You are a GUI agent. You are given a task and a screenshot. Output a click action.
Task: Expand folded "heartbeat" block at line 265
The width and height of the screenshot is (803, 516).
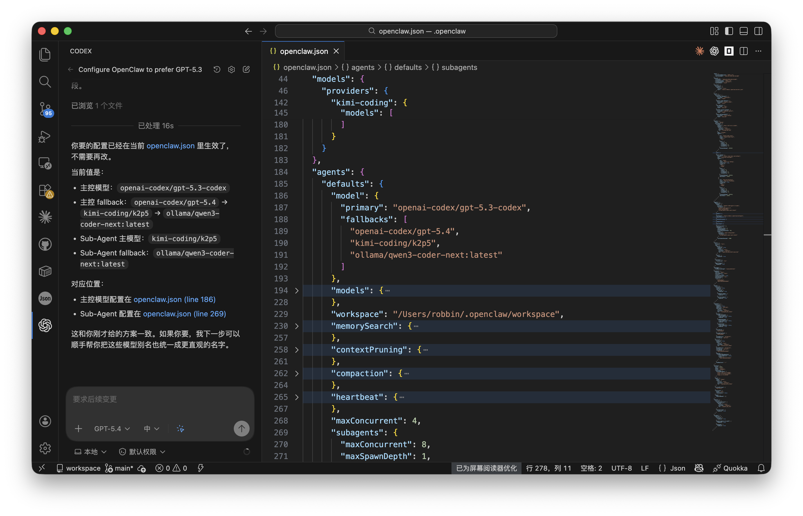click(296, 397)
